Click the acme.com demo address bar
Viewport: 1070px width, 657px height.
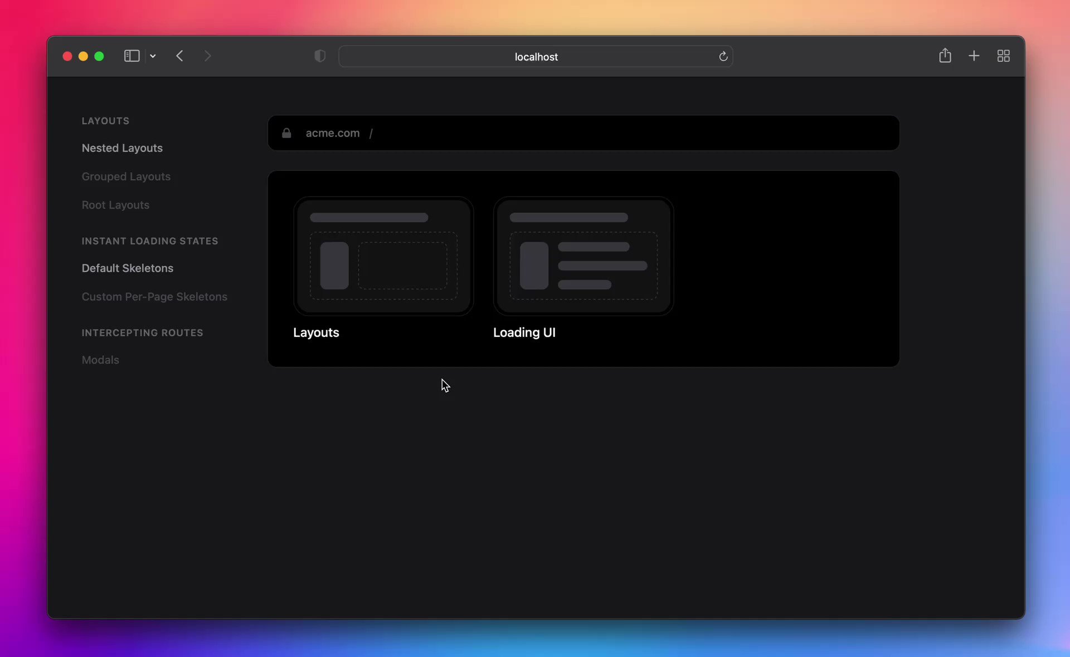[583, 133]
